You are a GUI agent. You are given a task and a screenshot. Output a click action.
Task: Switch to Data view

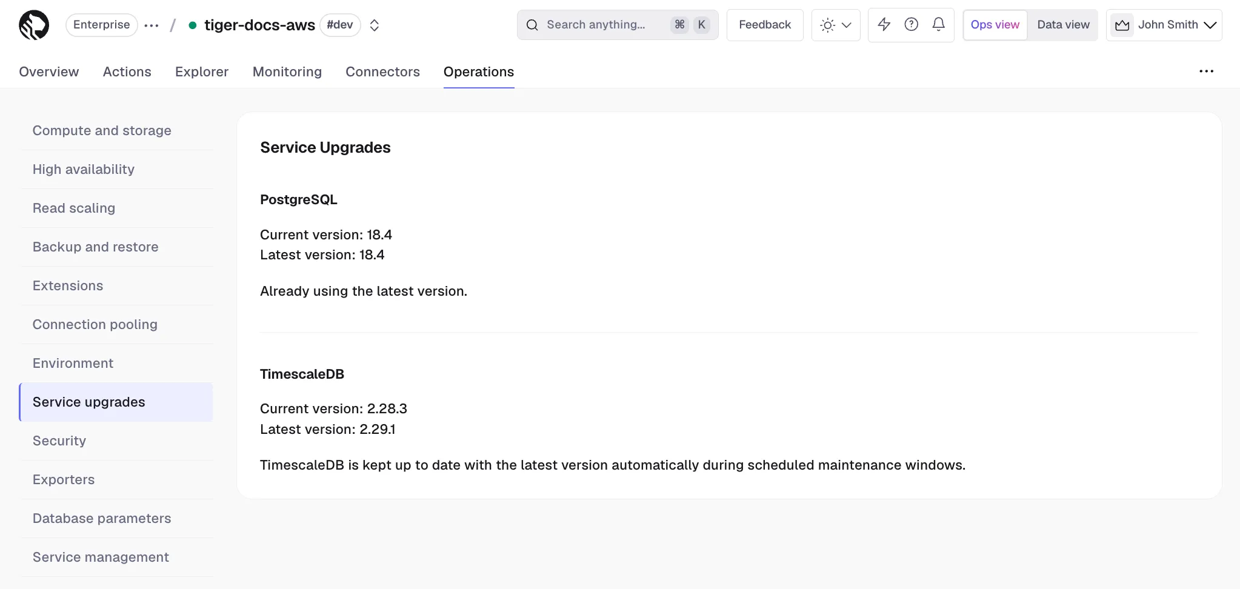click(1063, 25)
